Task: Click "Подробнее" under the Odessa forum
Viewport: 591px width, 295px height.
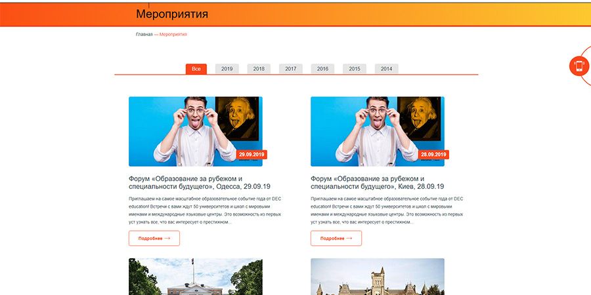Action: [154, 238]
